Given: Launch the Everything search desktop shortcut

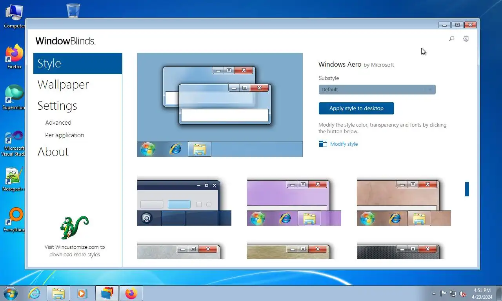Looking at the screenshot, I should point(14,220).
